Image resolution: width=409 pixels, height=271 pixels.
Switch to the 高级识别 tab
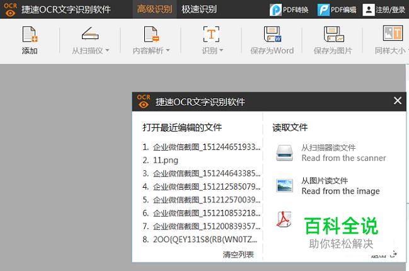[x=154, y=9]
